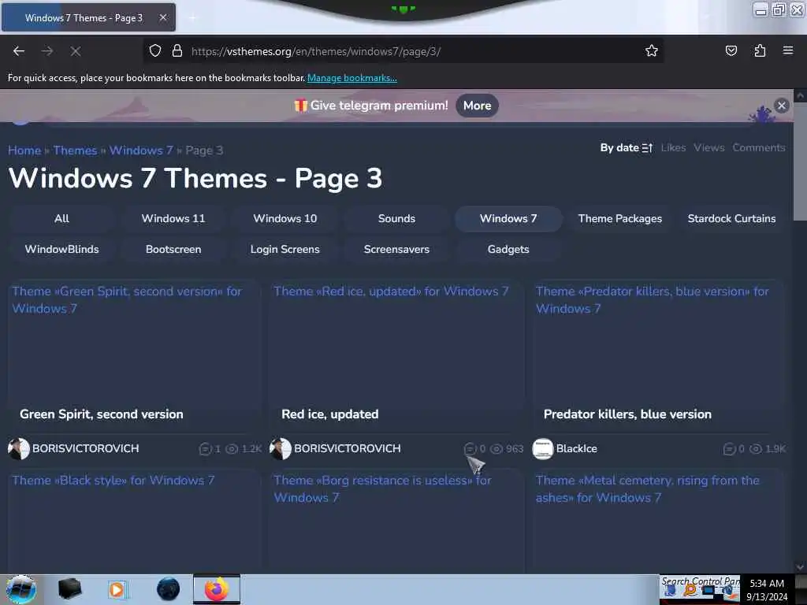The height and width of the screenshot is (605, 807).
Task: Click views eye icon on Red ice card
Action: (x=496, y=449)
